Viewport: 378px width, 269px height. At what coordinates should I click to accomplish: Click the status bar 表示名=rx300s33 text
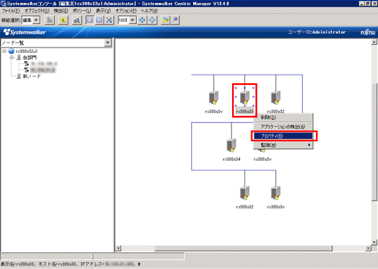coord(17,264)
